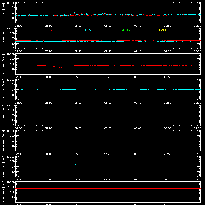Click the 08:10 tick below the 410 MHz panel
The height and width of the screenshot is (205, 205).
48,52
